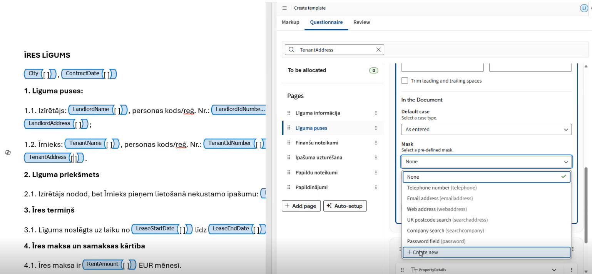Enable Trim leading and trailing spaces
The width and height of the screenshot is (592, 274).
click(x=405, y=81)
